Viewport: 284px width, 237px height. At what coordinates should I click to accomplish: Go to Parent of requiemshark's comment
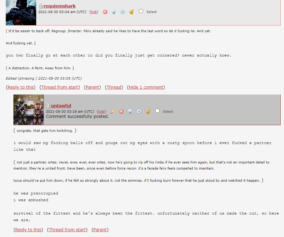point(92,87)
